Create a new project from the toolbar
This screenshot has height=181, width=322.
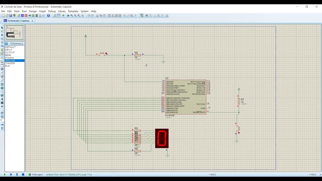coord(3,16)
